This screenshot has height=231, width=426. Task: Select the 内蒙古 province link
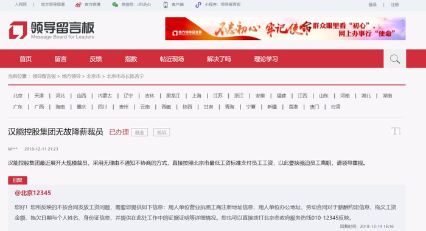105,96
